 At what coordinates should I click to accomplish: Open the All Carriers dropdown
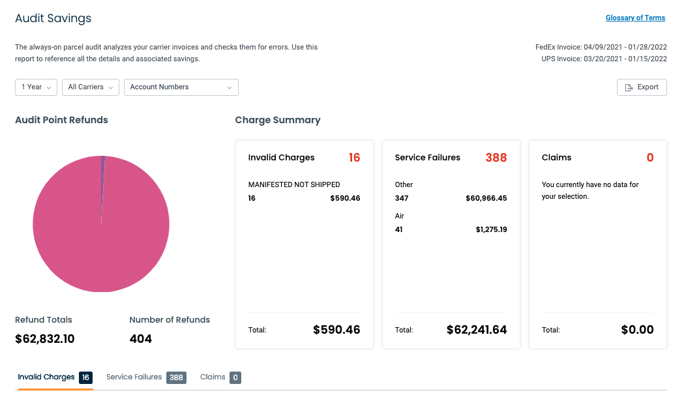[90, 87]
